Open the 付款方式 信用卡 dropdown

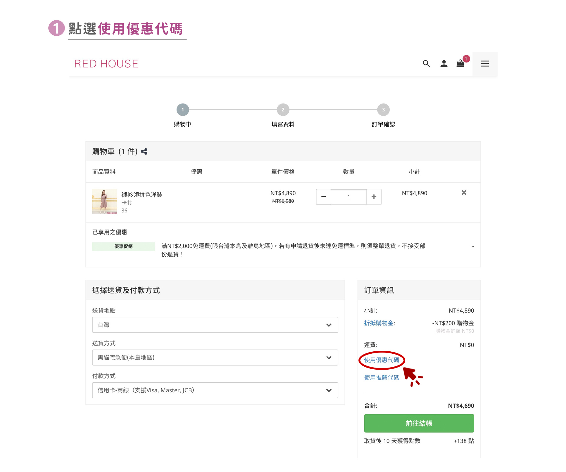pyautogui.click(x=215, y=390)
